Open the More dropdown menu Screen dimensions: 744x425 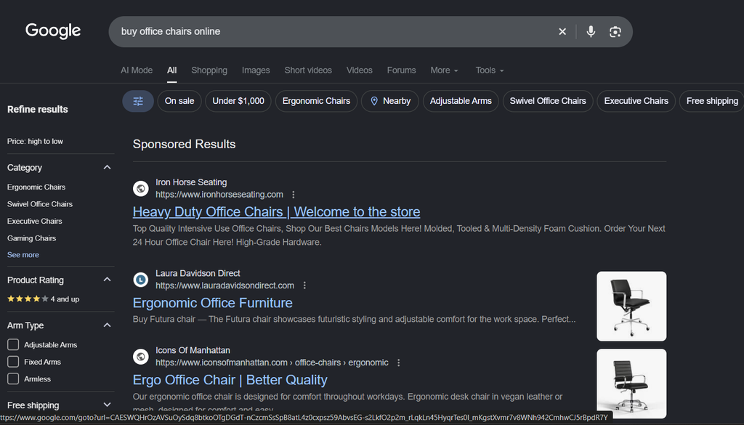[444, 70]
